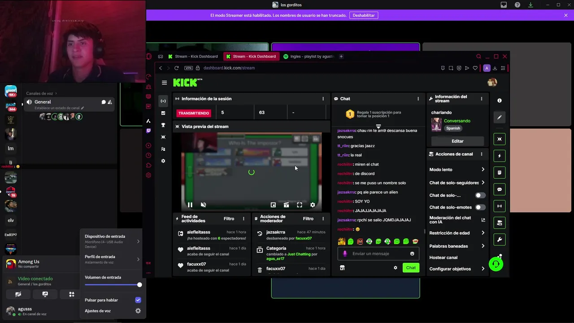The width and height of the screenshot is (574, 323).
Task: Open Ajustes de voz settings
Action: (112, 311)
